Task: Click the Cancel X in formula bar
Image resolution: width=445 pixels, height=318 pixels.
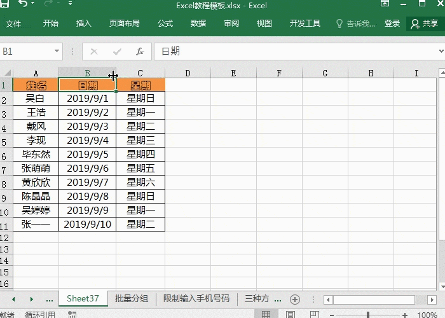Action: click(94, 52)
